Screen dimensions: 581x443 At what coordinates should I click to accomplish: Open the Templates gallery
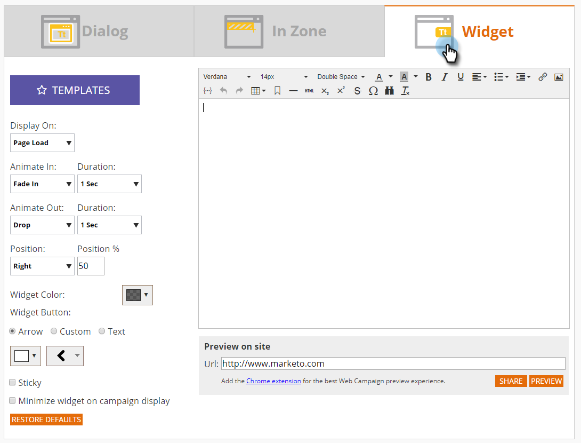[x=75, y=90]
